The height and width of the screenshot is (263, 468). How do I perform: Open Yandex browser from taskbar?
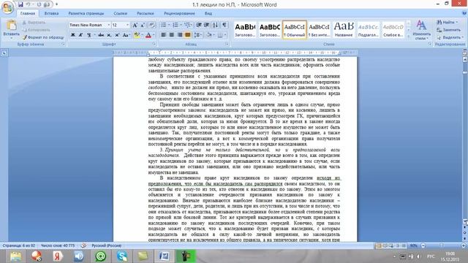pos(58,256)
